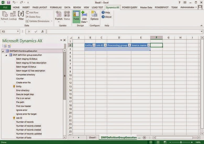This screenshot has height=144, width=204.
Task: Switch to the HOME tab
Action: [x=16, y=7]
